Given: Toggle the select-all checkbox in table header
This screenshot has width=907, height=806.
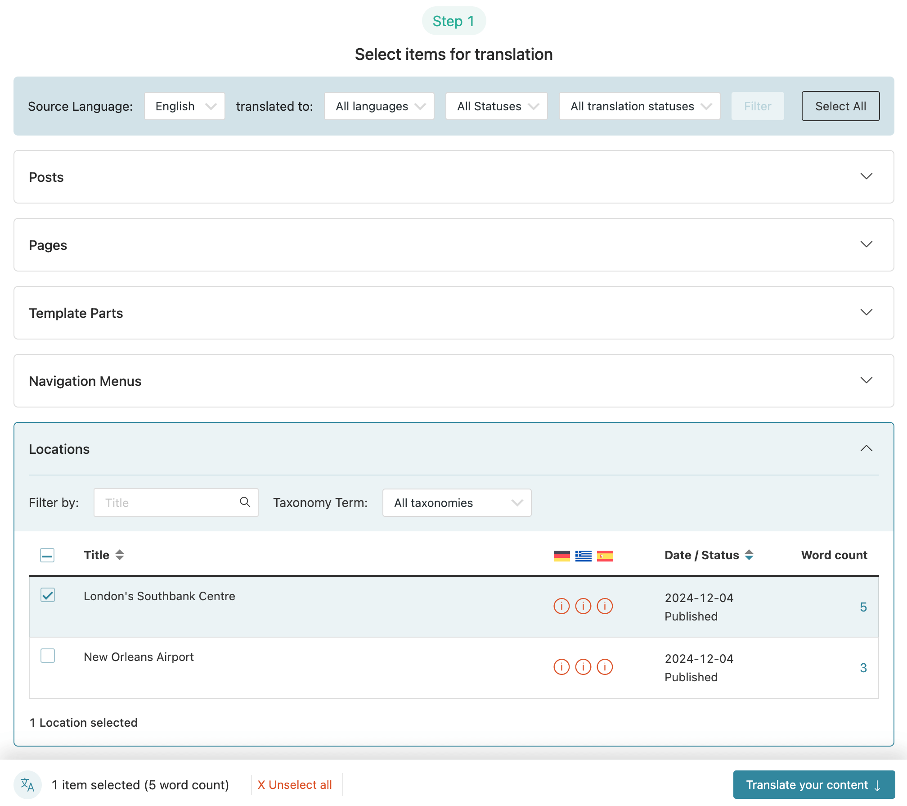Looking at the screenshot, I should click(x=47, y=555).
